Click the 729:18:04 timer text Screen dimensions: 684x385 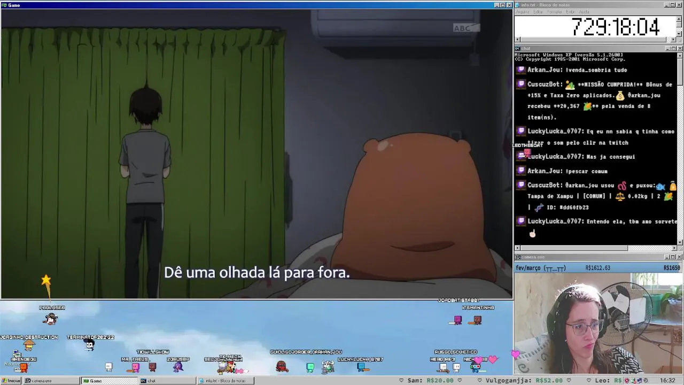[x=616, y=27]
